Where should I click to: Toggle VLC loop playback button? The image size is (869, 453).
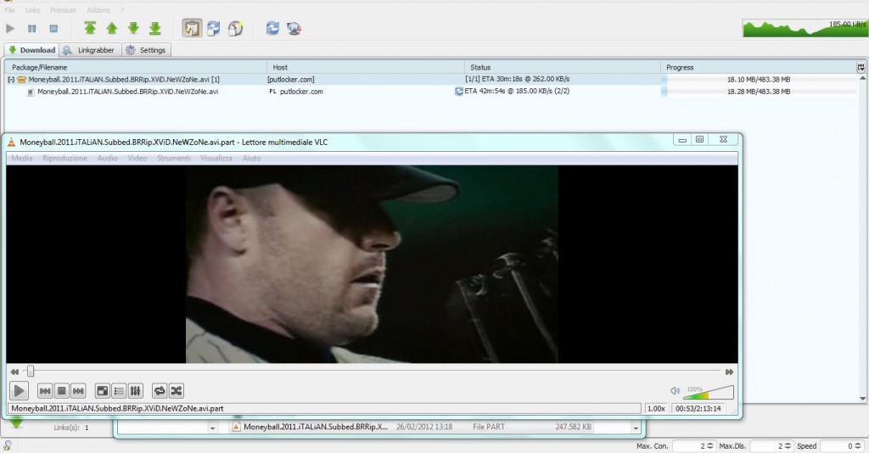(x=159, y=390)
